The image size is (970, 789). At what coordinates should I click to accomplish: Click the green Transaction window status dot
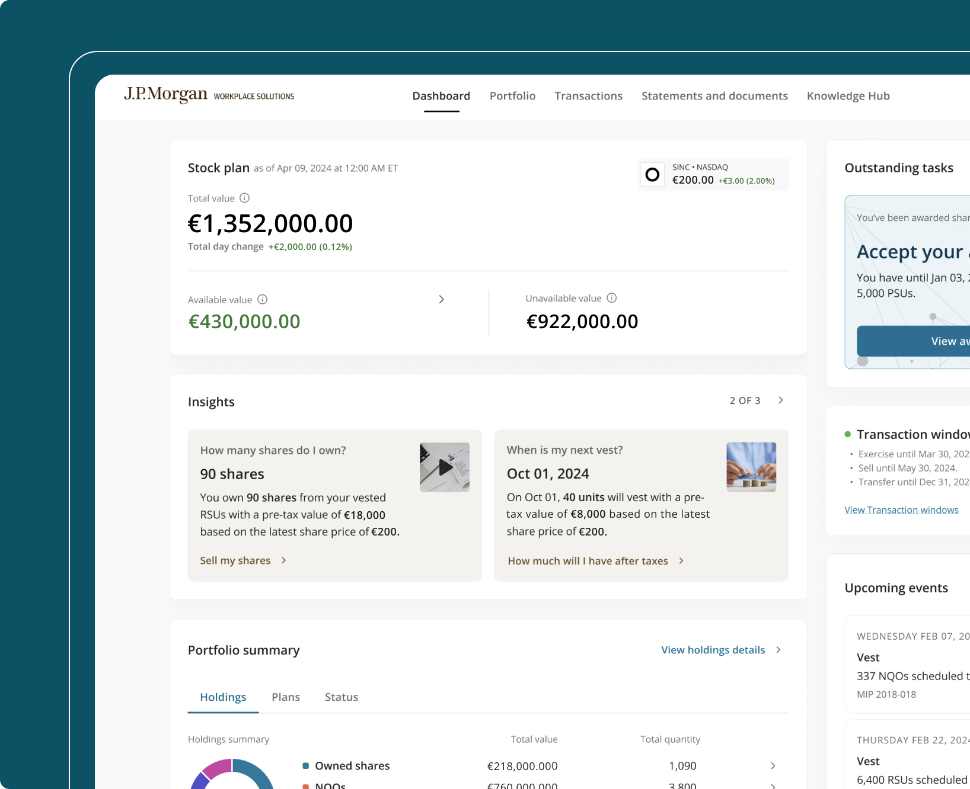[848, 434]
